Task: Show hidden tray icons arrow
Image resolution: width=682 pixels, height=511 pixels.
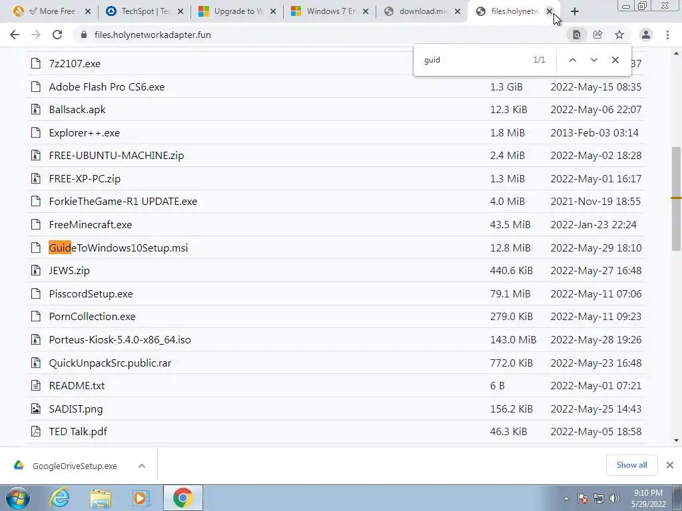Action: (x=566, y=498)
